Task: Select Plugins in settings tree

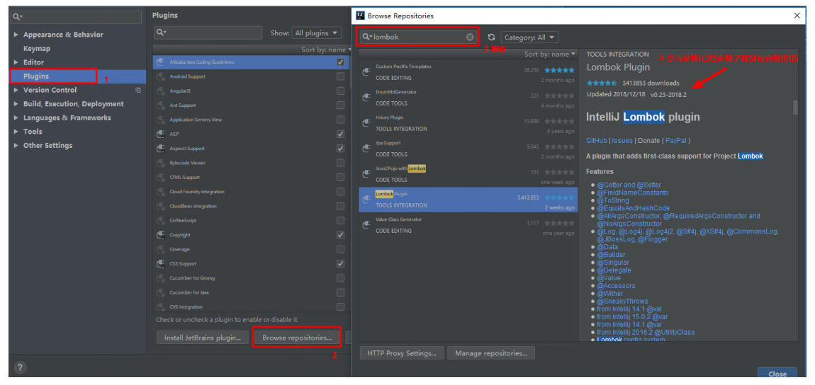Action: click(x=36, y=76)
